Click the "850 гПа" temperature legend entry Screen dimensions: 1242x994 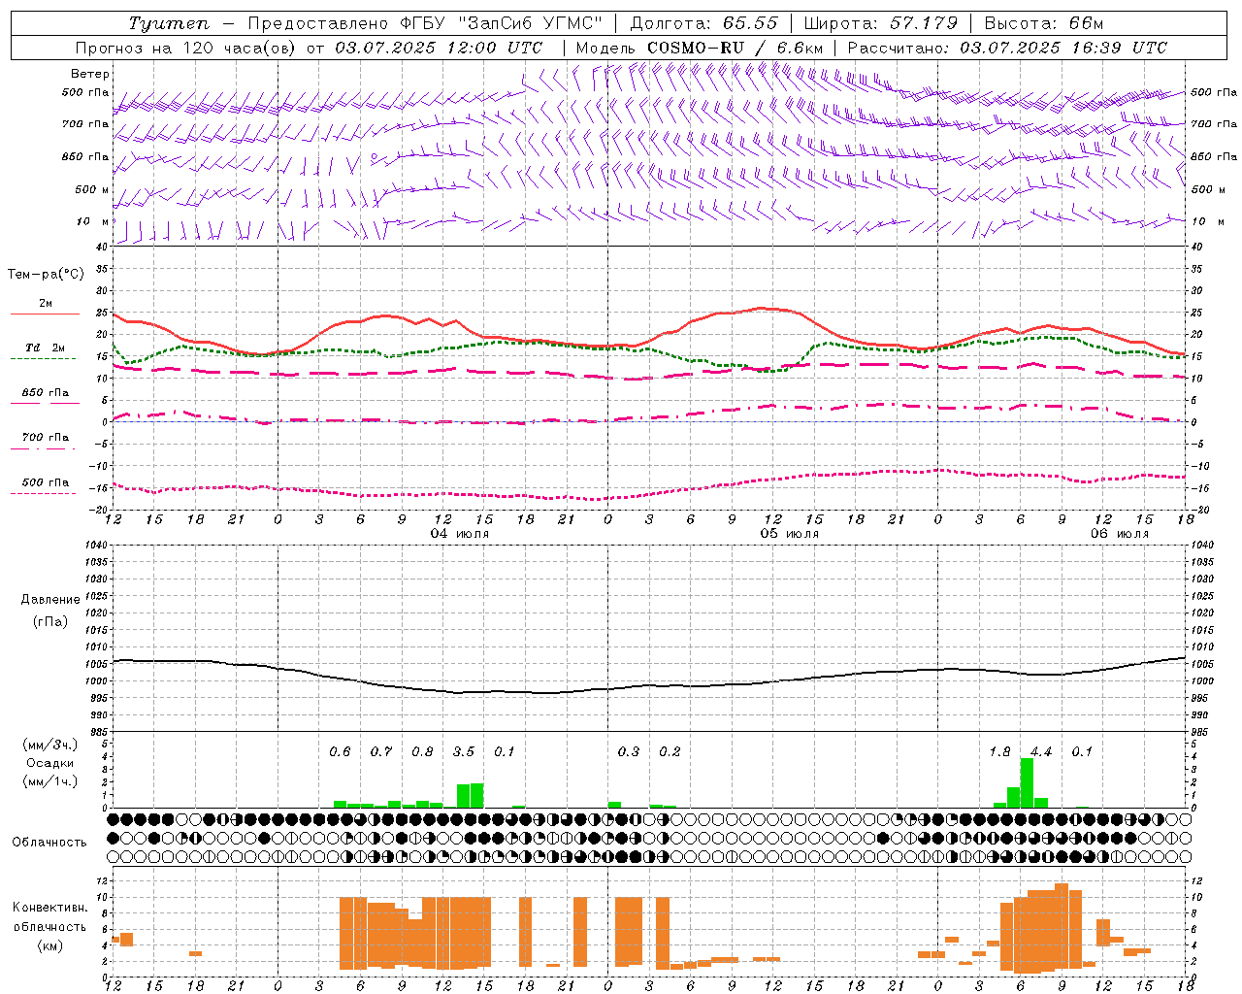(x=45, y=393)
